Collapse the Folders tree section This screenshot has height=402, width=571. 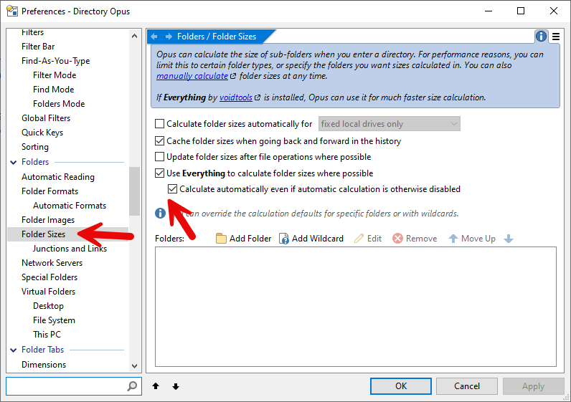tap(14, 162)
